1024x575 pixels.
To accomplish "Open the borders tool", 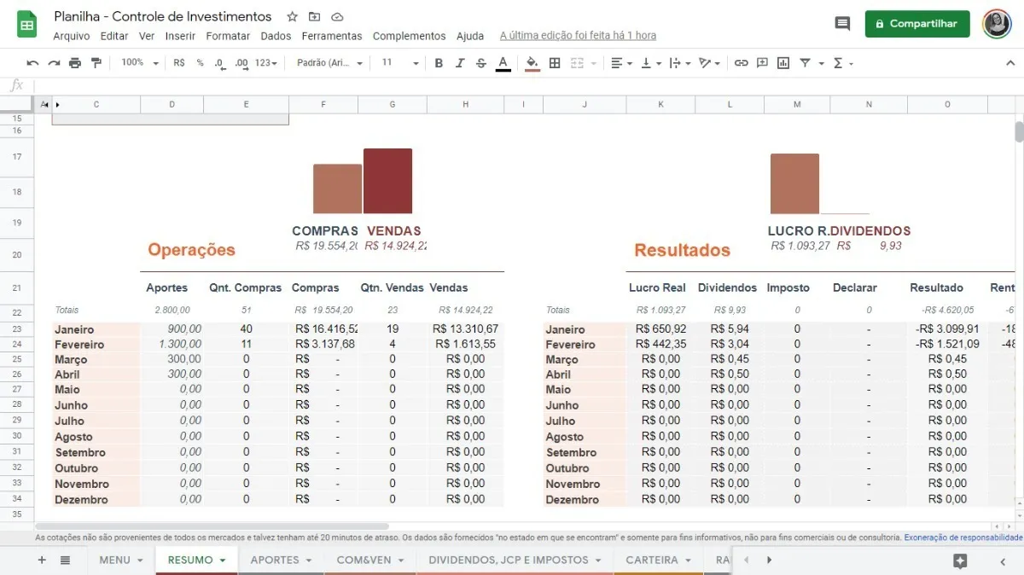I will (555, 63).
